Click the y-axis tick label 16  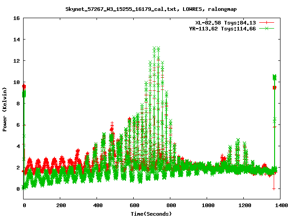click(x=16, y=18)
